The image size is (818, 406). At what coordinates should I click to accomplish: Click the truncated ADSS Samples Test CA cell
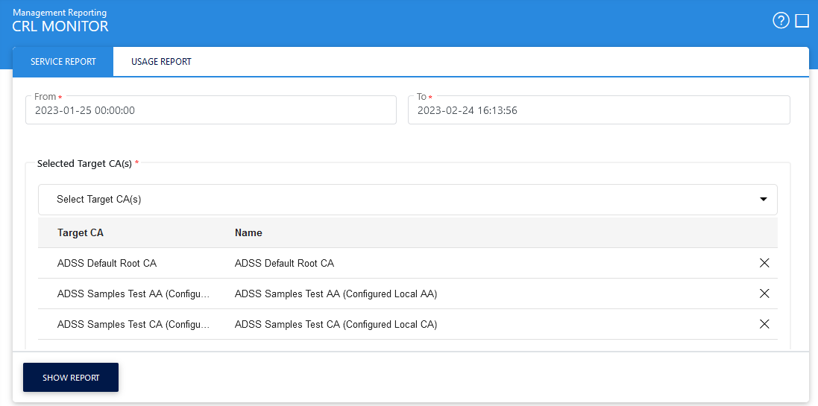[133, 325]
